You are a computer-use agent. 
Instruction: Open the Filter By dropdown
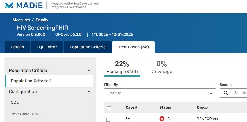point(160,93)
